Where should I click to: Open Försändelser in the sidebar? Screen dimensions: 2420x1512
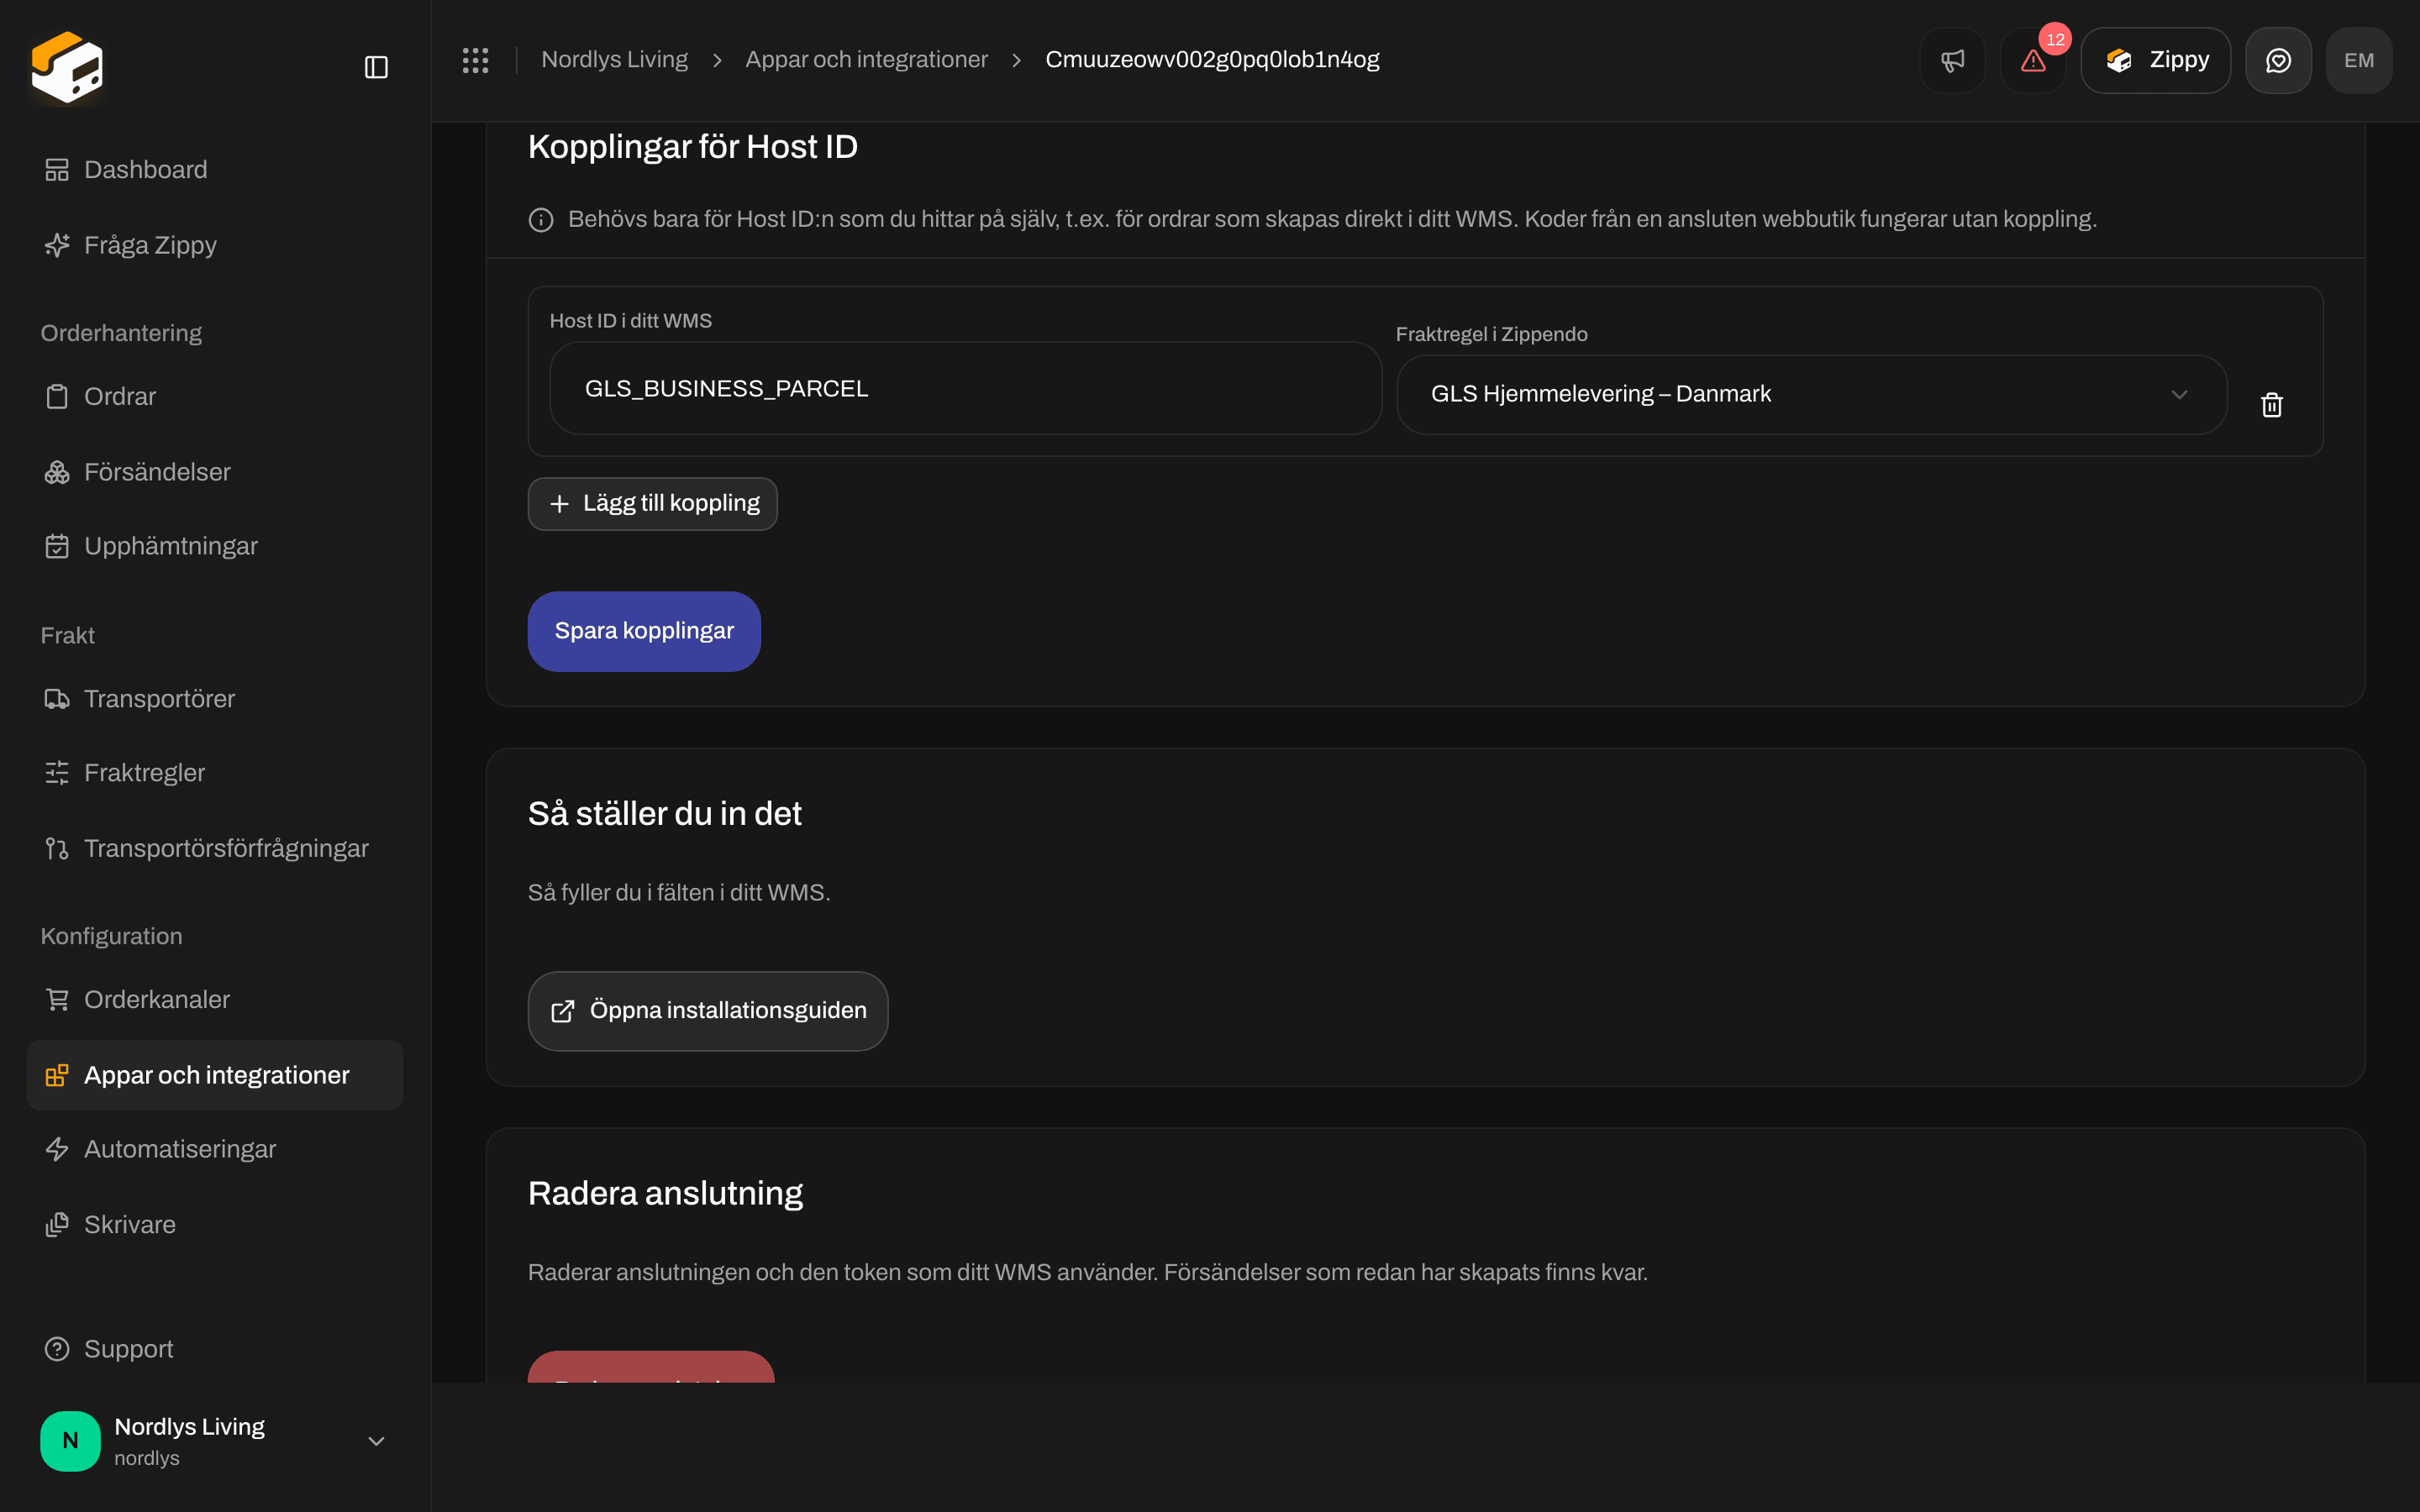pos(215,472)
